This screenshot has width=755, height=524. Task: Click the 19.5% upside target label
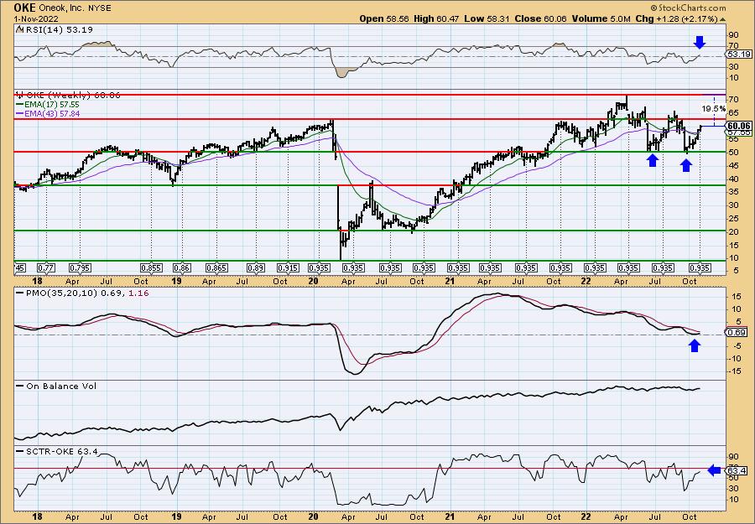(x=713, y=109)
